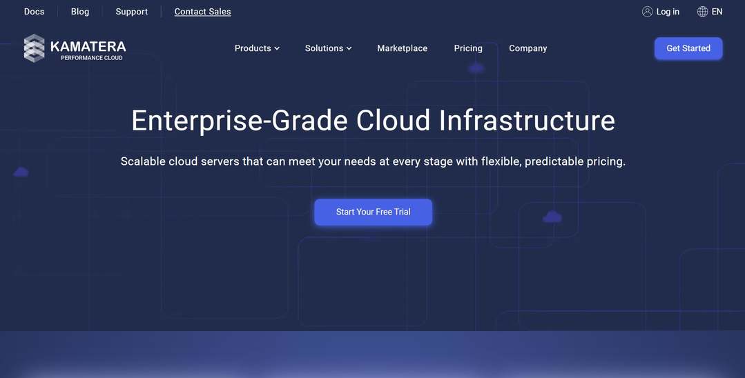Click the Log in text link
This screenshot has height=378, width=745.
[x=668, y=12]
